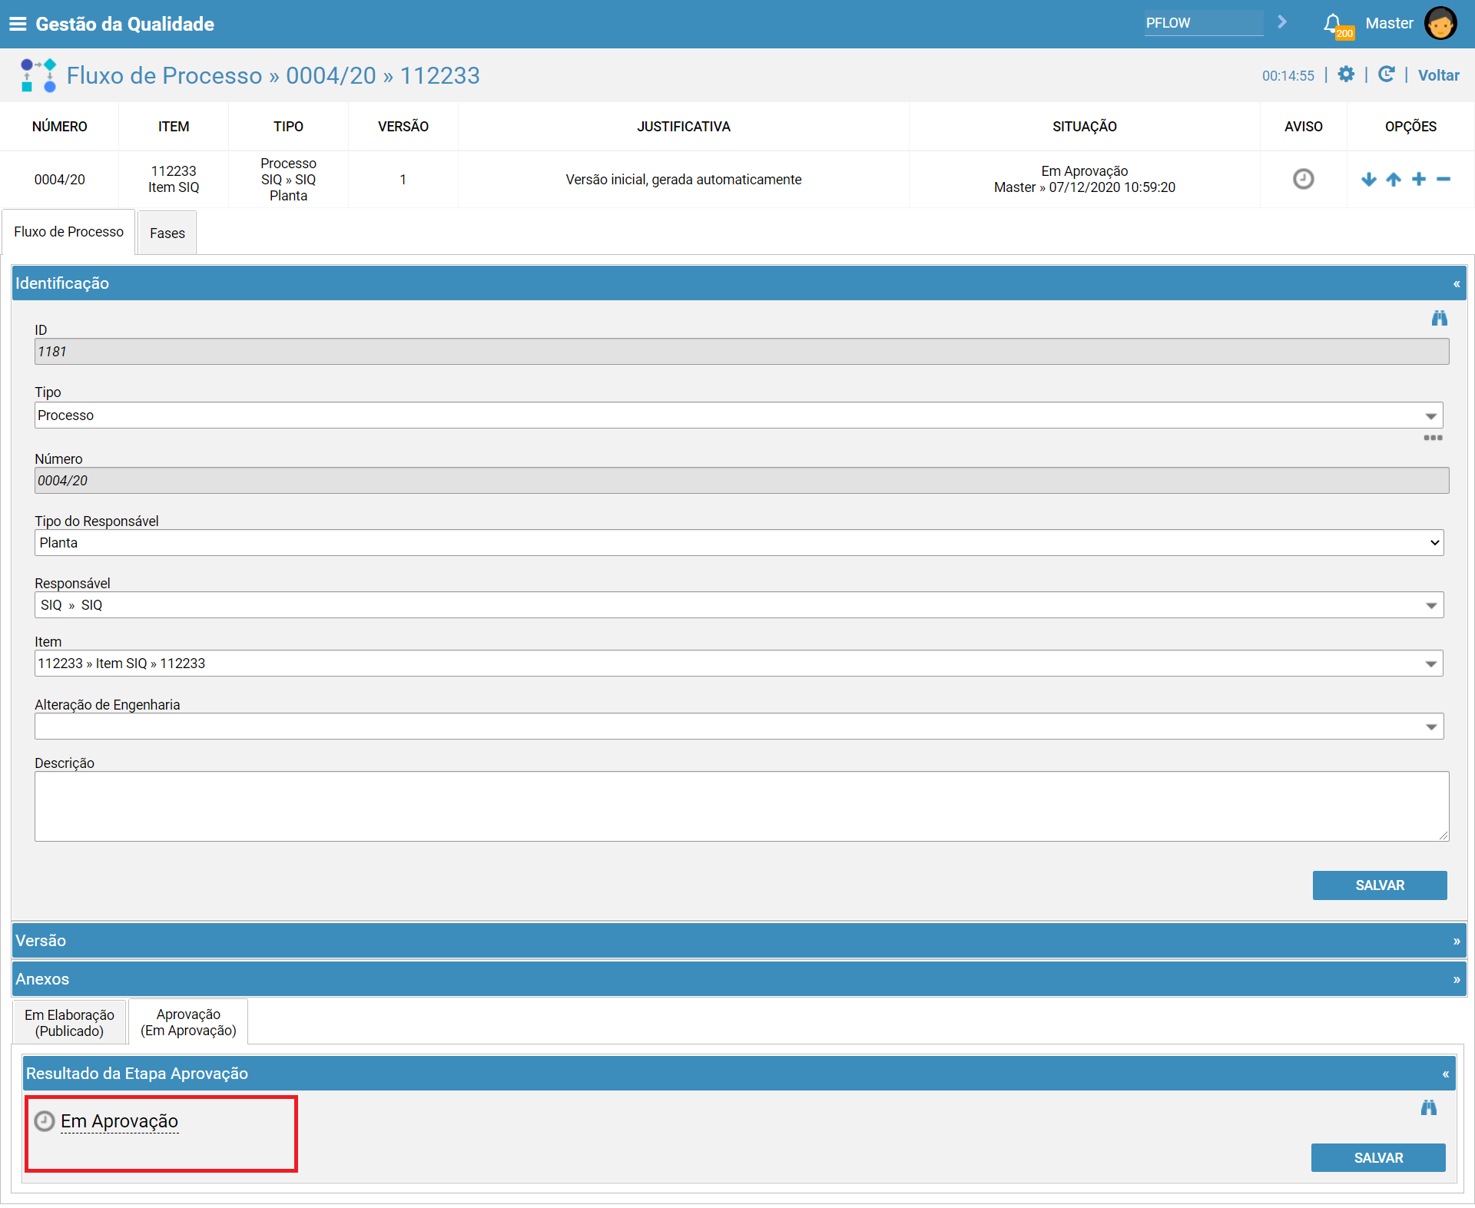Click Salvar in Resultado da Etapa section
This screenshot has width=1475, height=1208.
[1378, 1158]
